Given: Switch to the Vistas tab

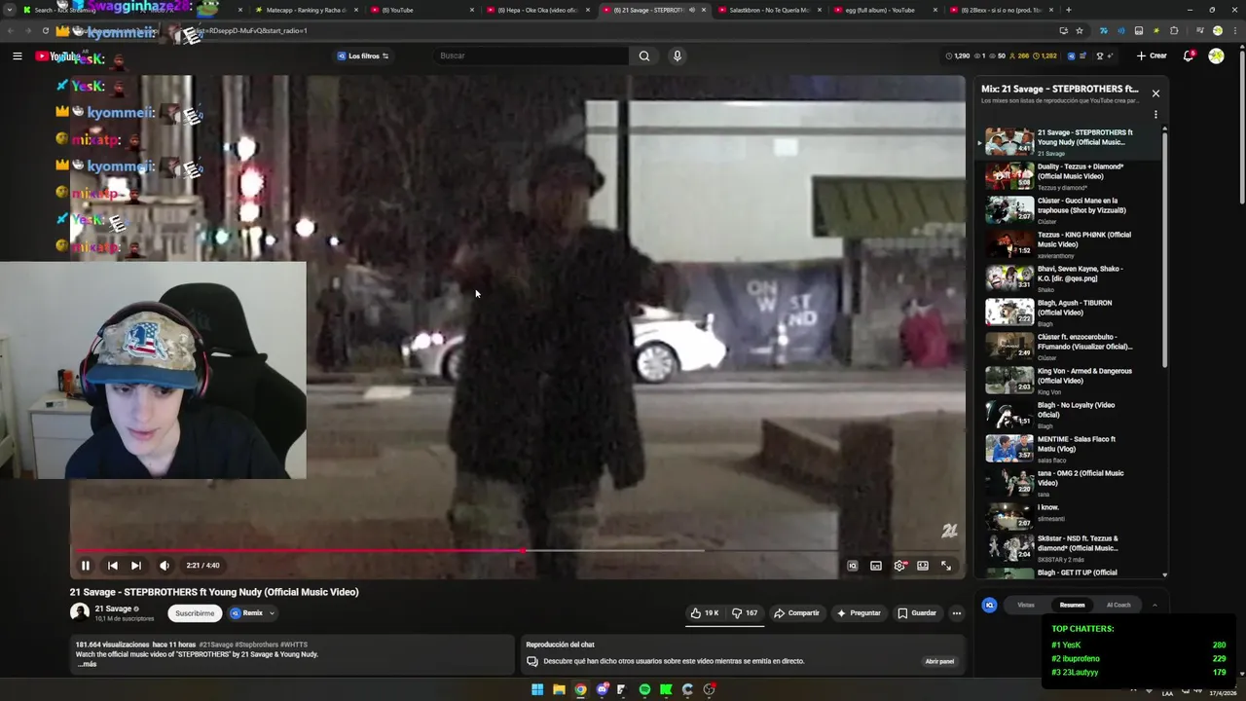Looking at the screenshot, I should [1026, 606].
